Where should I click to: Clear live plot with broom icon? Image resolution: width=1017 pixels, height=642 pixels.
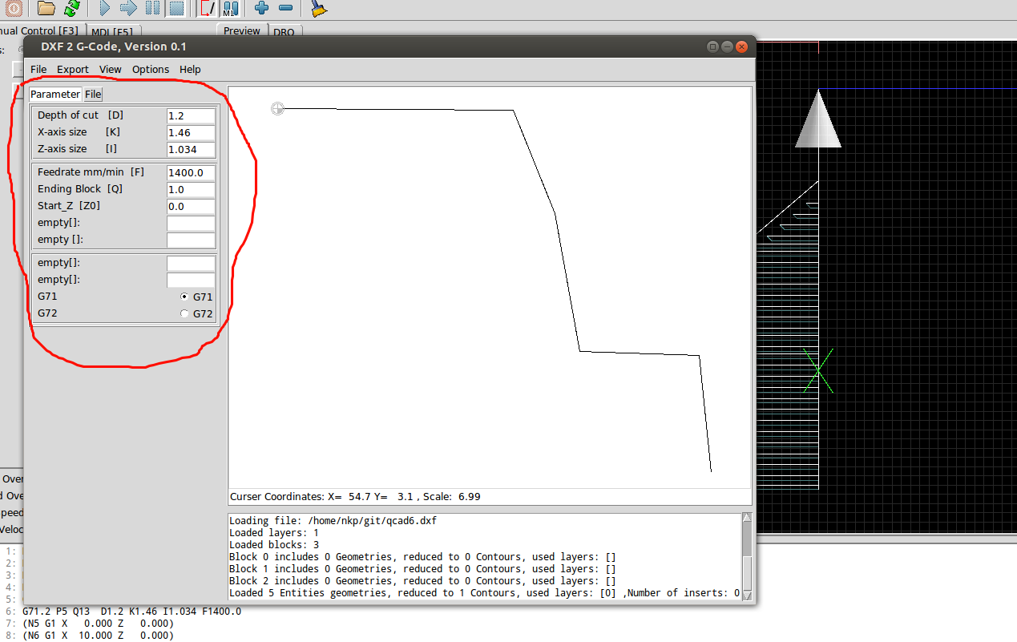(319, 9)
